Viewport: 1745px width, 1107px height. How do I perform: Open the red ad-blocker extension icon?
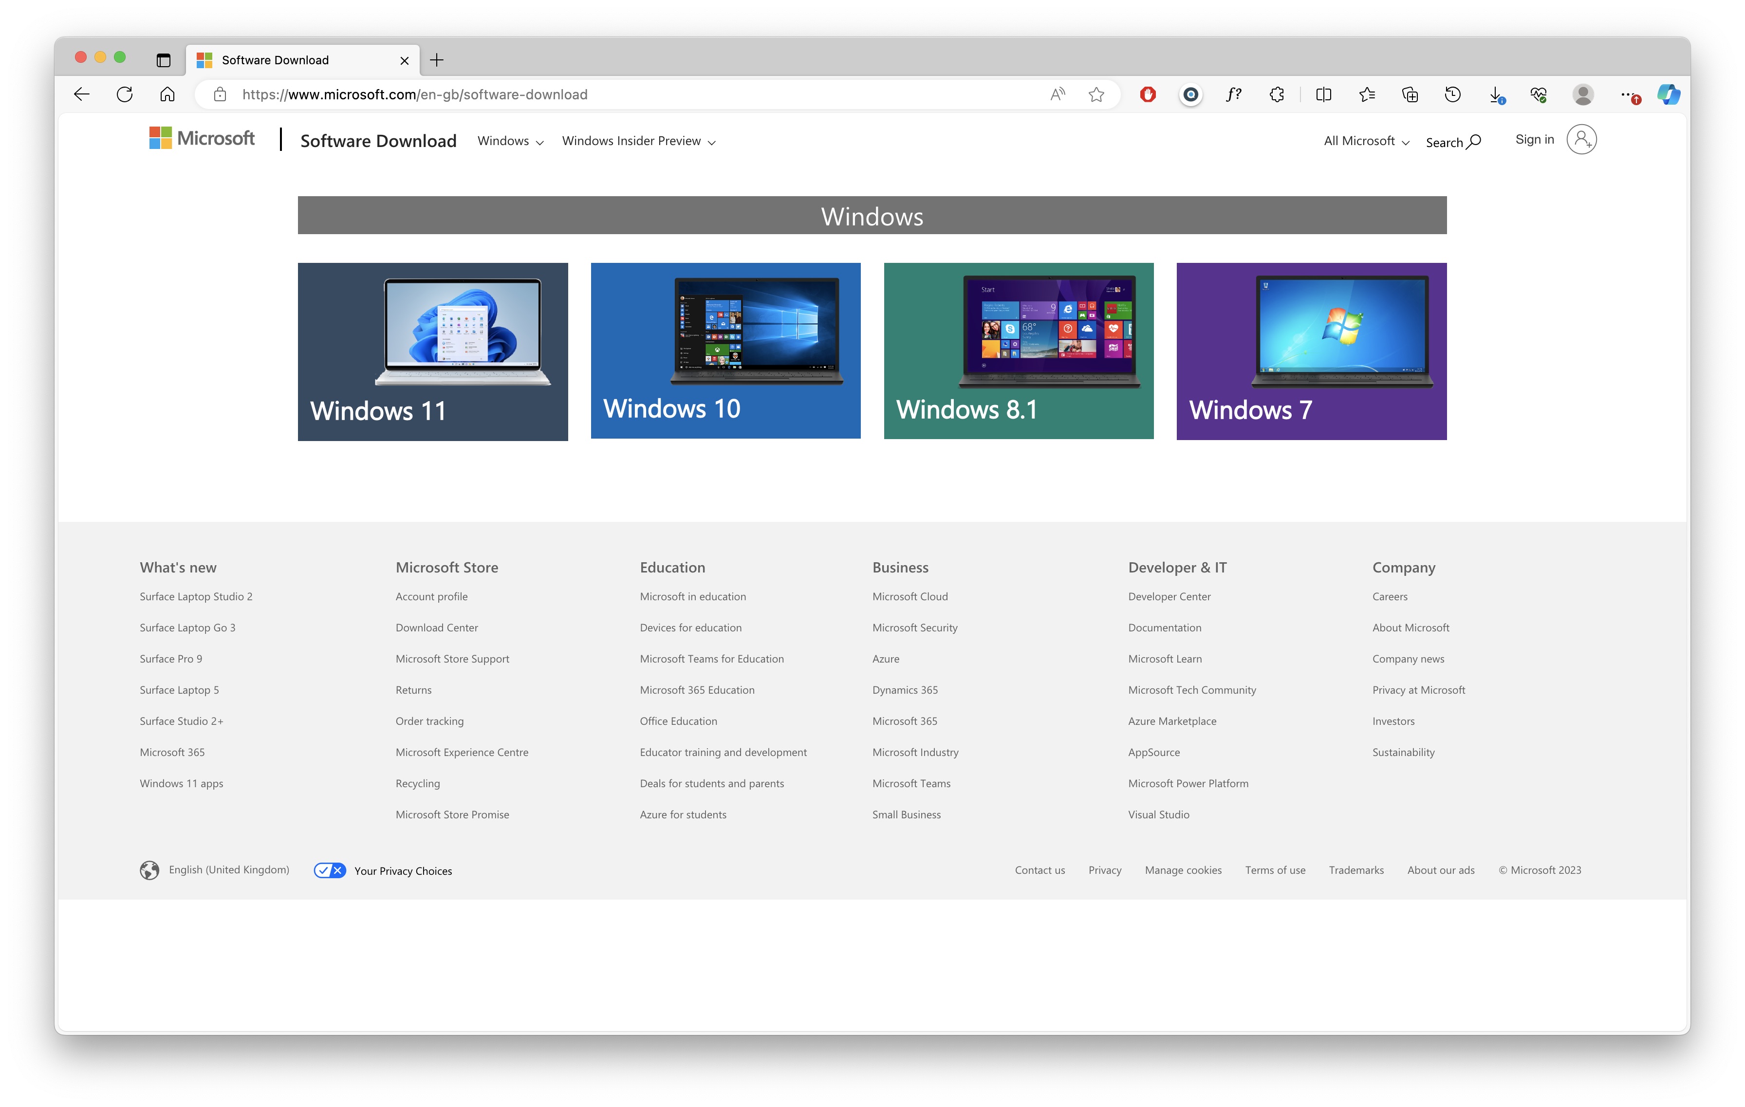1148,94
